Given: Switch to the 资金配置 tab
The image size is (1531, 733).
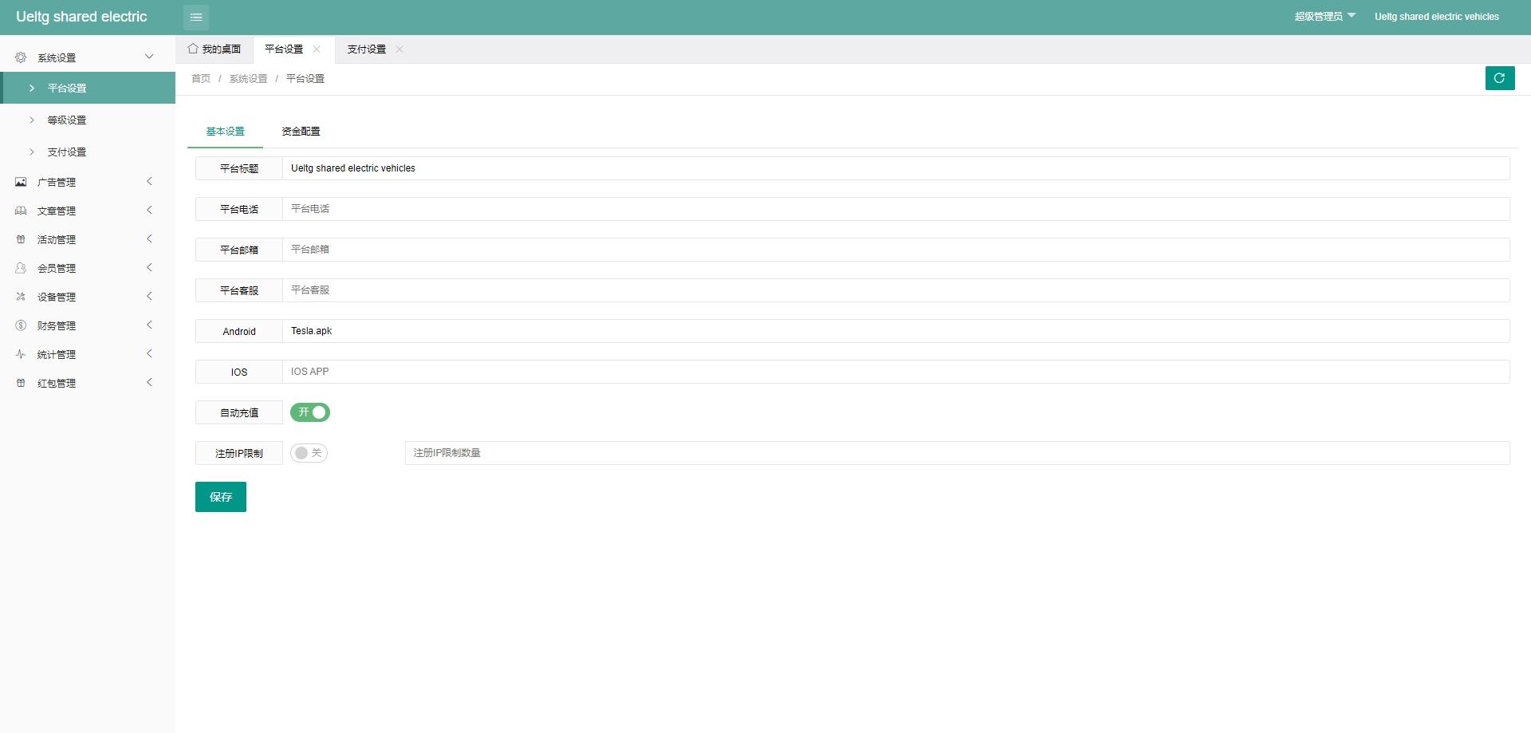Looking at the screenshot, I should 301,132.
